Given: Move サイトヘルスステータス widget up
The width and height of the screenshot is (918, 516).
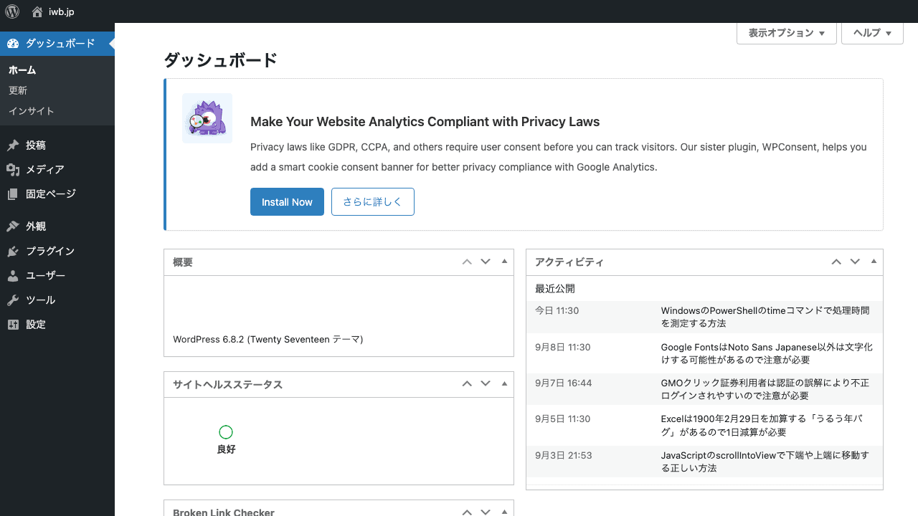Looking at the screenshot, I should (x=467, y=384).
